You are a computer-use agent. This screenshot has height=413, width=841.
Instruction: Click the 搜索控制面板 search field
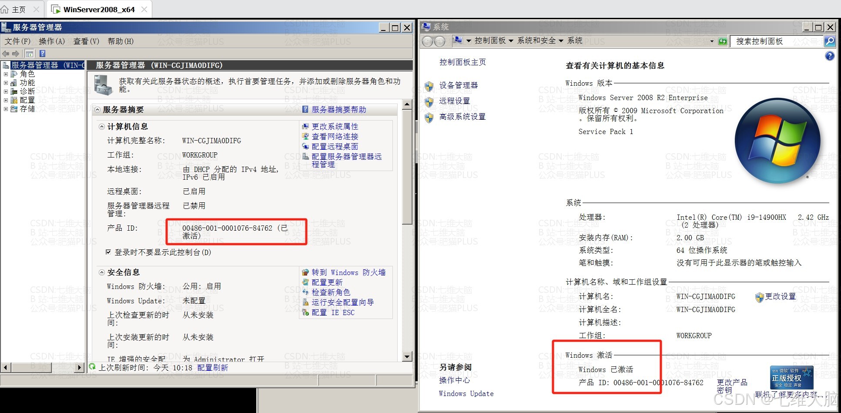click(777, 41)
